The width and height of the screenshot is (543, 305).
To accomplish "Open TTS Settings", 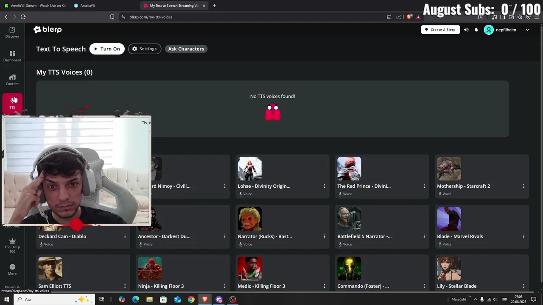I will click(x=144, y=49).
